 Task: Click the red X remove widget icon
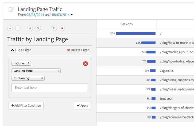62,28
